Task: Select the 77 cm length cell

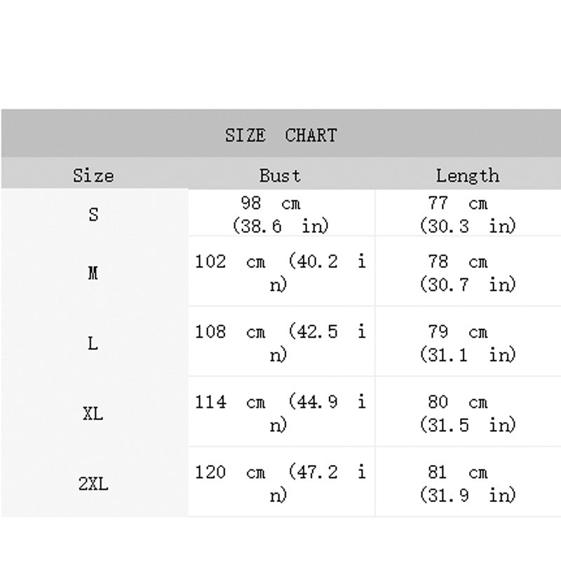Action: (468, 212)
